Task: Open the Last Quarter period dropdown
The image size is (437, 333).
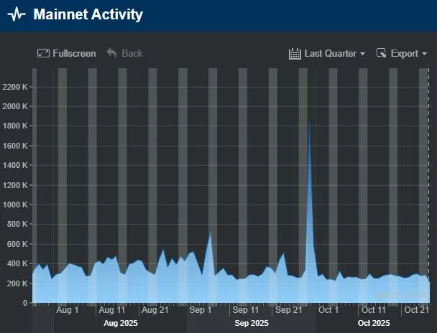Action: [x=327, y=53]
